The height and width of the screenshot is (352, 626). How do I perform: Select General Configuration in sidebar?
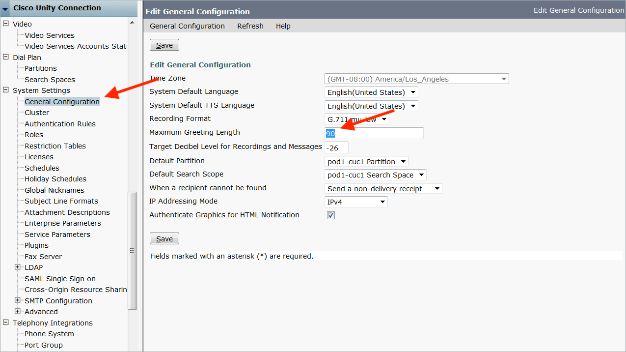[62, 102]
